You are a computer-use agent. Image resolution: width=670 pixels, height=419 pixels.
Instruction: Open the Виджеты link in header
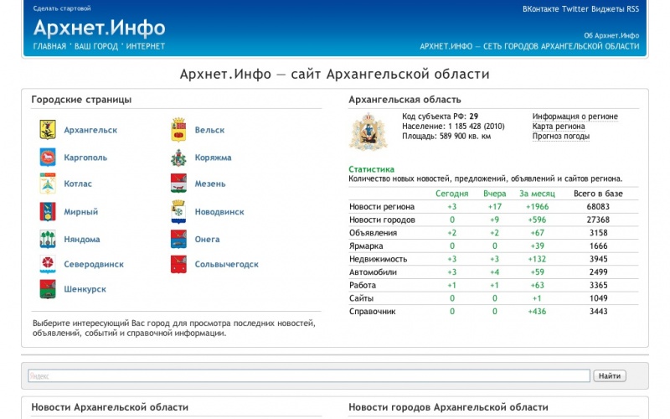tap(608, 9)
